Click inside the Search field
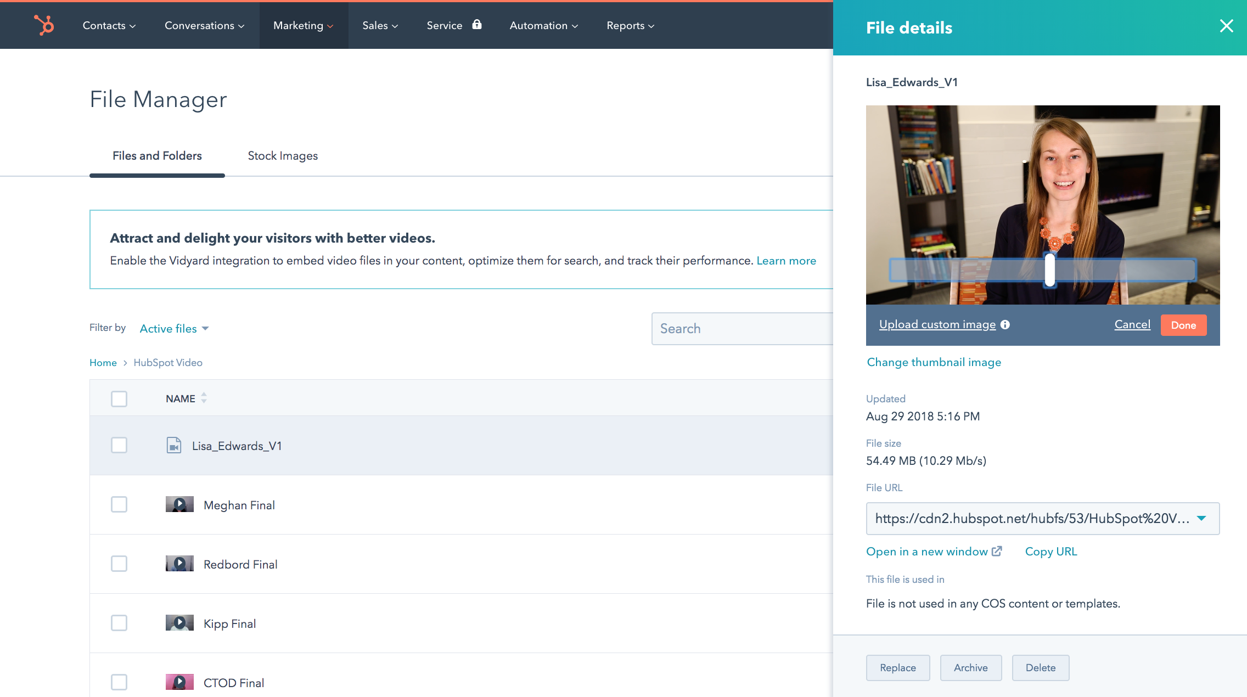Image resolution: width=1247 pixels, height=697 pixels. point(741,328)
